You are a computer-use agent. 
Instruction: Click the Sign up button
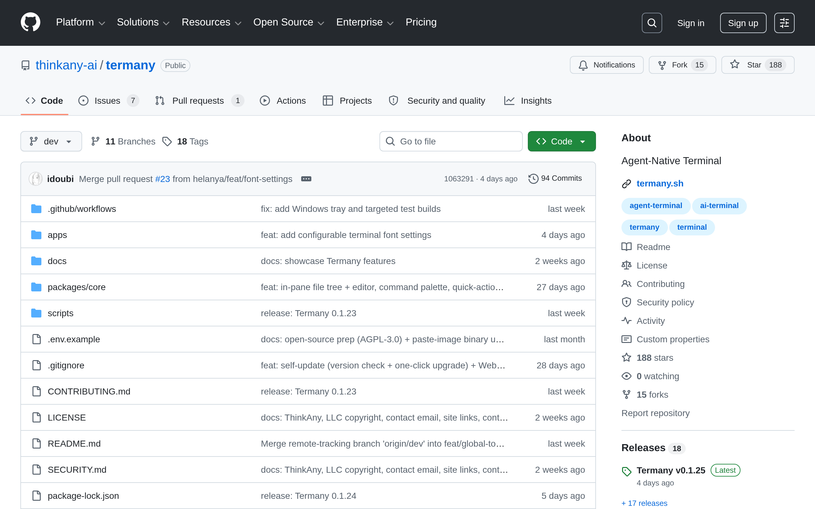743,23
